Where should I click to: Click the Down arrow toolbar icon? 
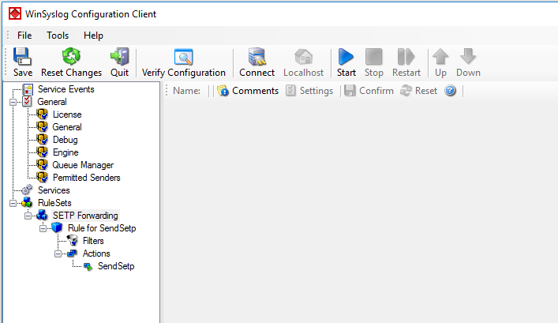pos(468,57)
